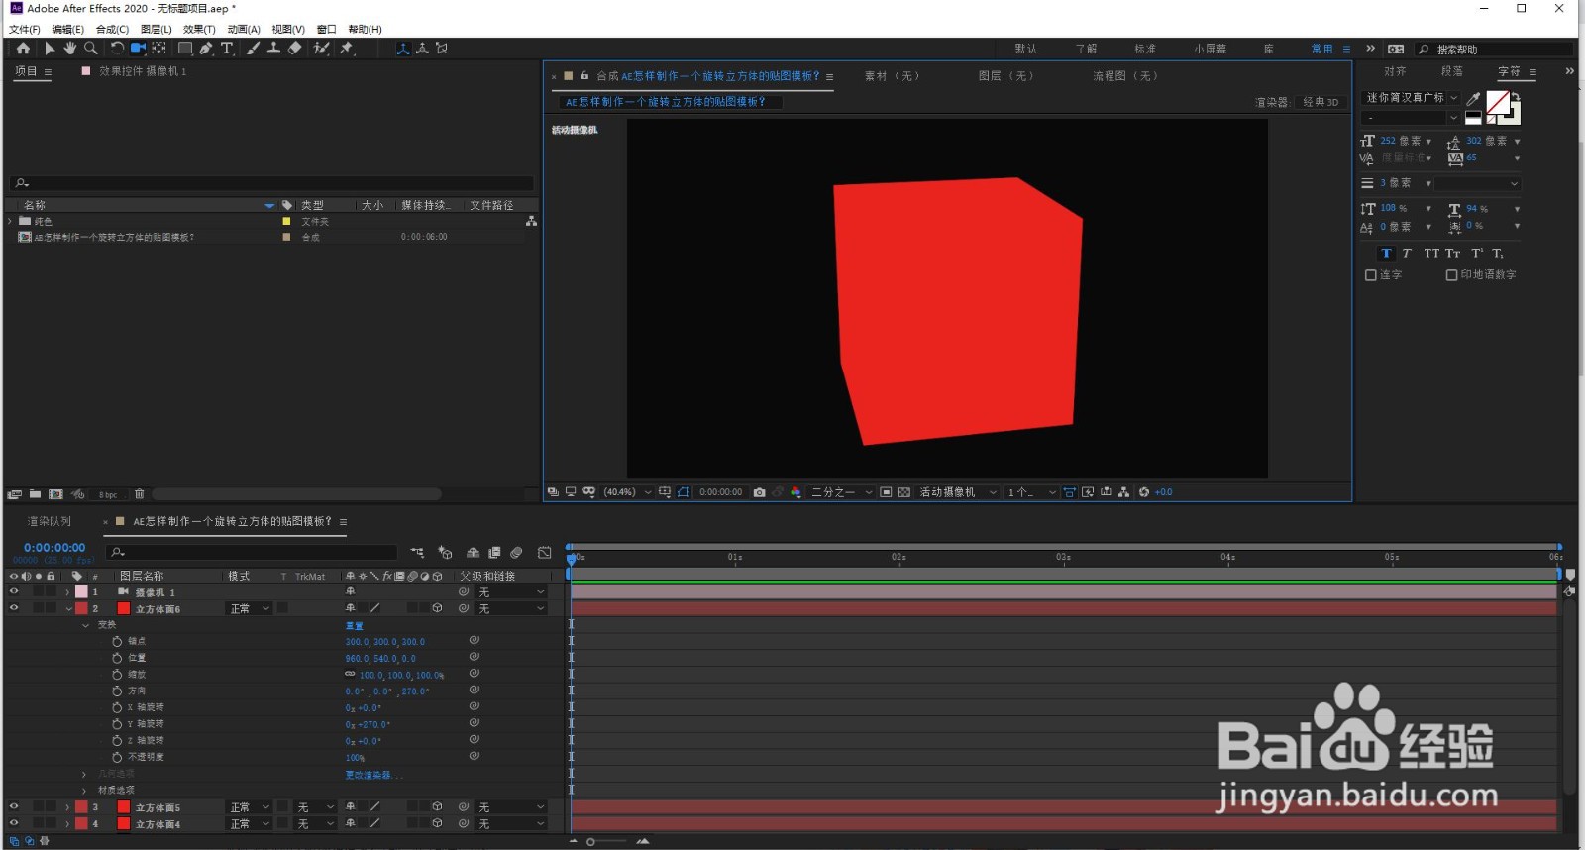Screen dimensions: 1585x850
Task: Open the 文件(F) menu
Action: 25,30
